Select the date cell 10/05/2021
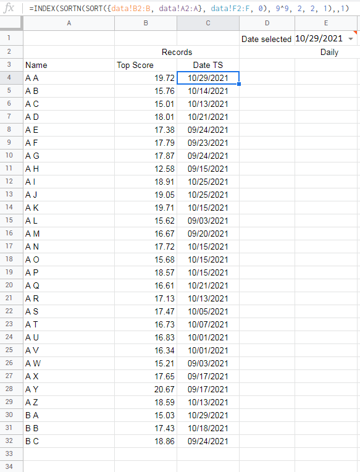360x472 pixels. click(208, 311)
